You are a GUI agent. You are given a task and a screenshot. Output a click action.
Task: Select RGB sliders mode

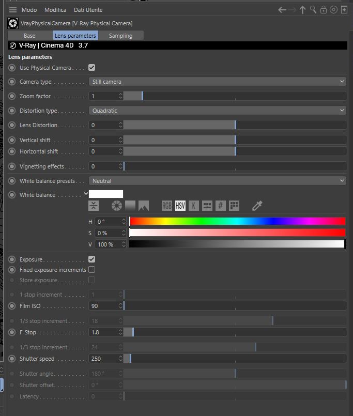tap(166, 206)
